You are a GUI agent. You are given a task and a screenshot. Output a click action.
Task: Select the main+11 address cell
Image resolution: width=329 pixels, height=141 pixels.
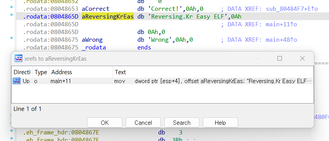pos(61,81)
